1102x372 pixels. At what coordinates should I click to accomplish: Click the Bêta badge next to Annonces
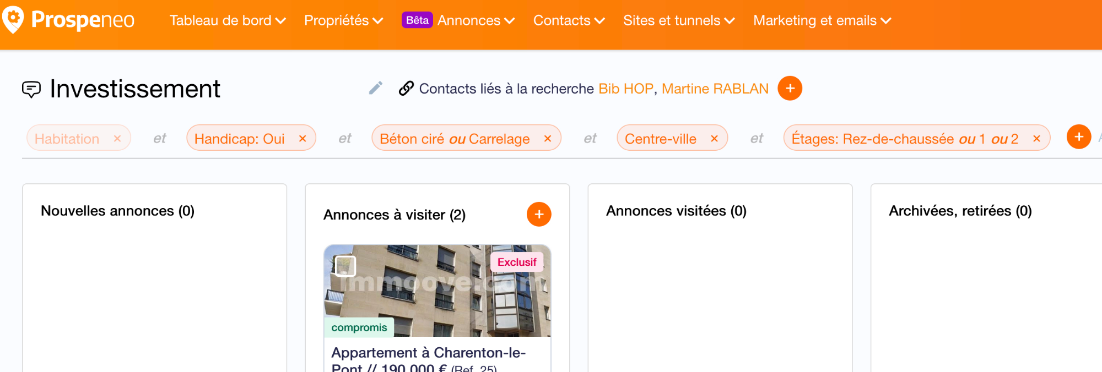click(x=417, y=20)
